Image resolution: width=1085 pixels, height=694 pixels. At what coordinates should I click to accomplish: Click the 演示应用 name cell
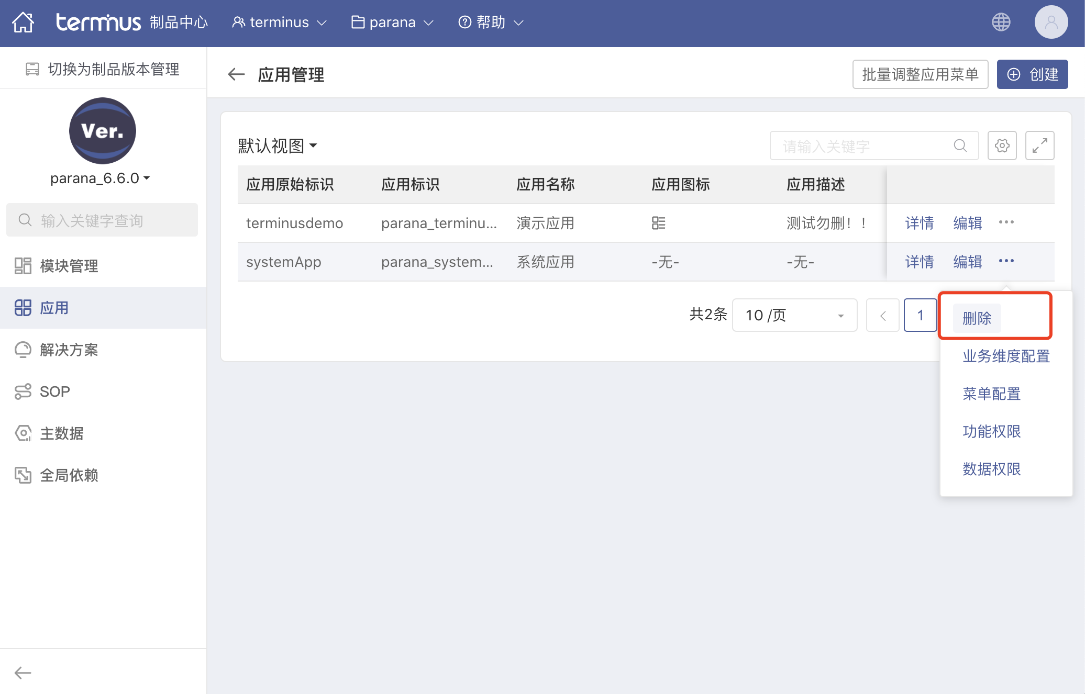[x=546, y=223]
